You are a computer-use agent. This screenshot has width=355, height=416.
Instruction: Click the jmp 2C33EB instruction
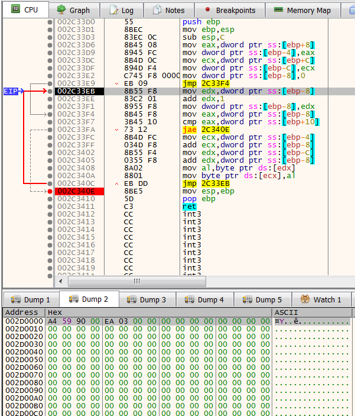click(x=206, y=183)
